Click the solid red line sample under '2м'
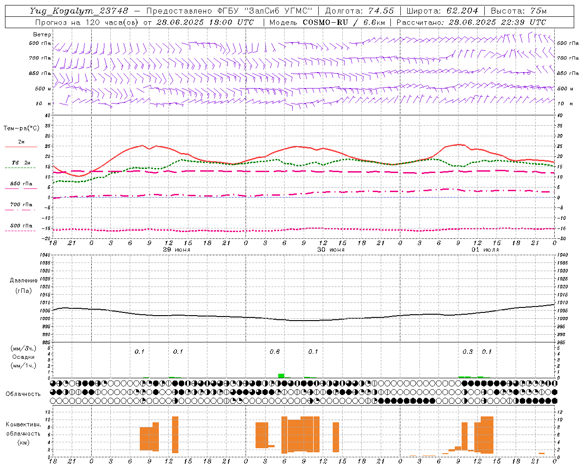This screenshot has width=581, height=465. (x=21, y=147)
